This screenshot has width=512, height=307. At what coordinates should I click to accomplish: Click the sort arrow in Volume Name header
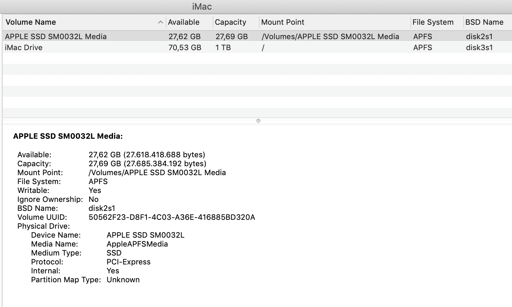click(x=160, y=22)
